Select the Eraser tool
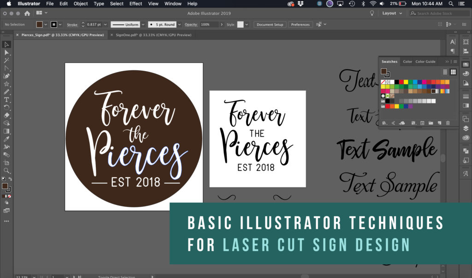The height and width of the screenshot is (278, 472). [6, 115]
